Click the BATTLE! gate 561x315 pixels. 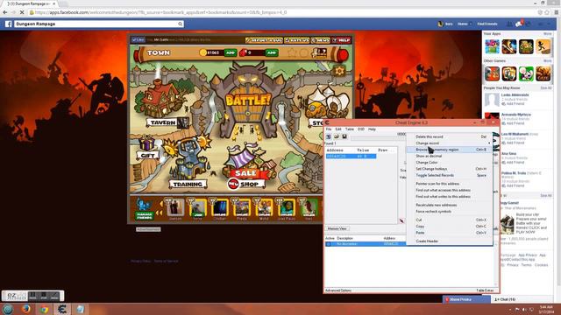(247, 101)
